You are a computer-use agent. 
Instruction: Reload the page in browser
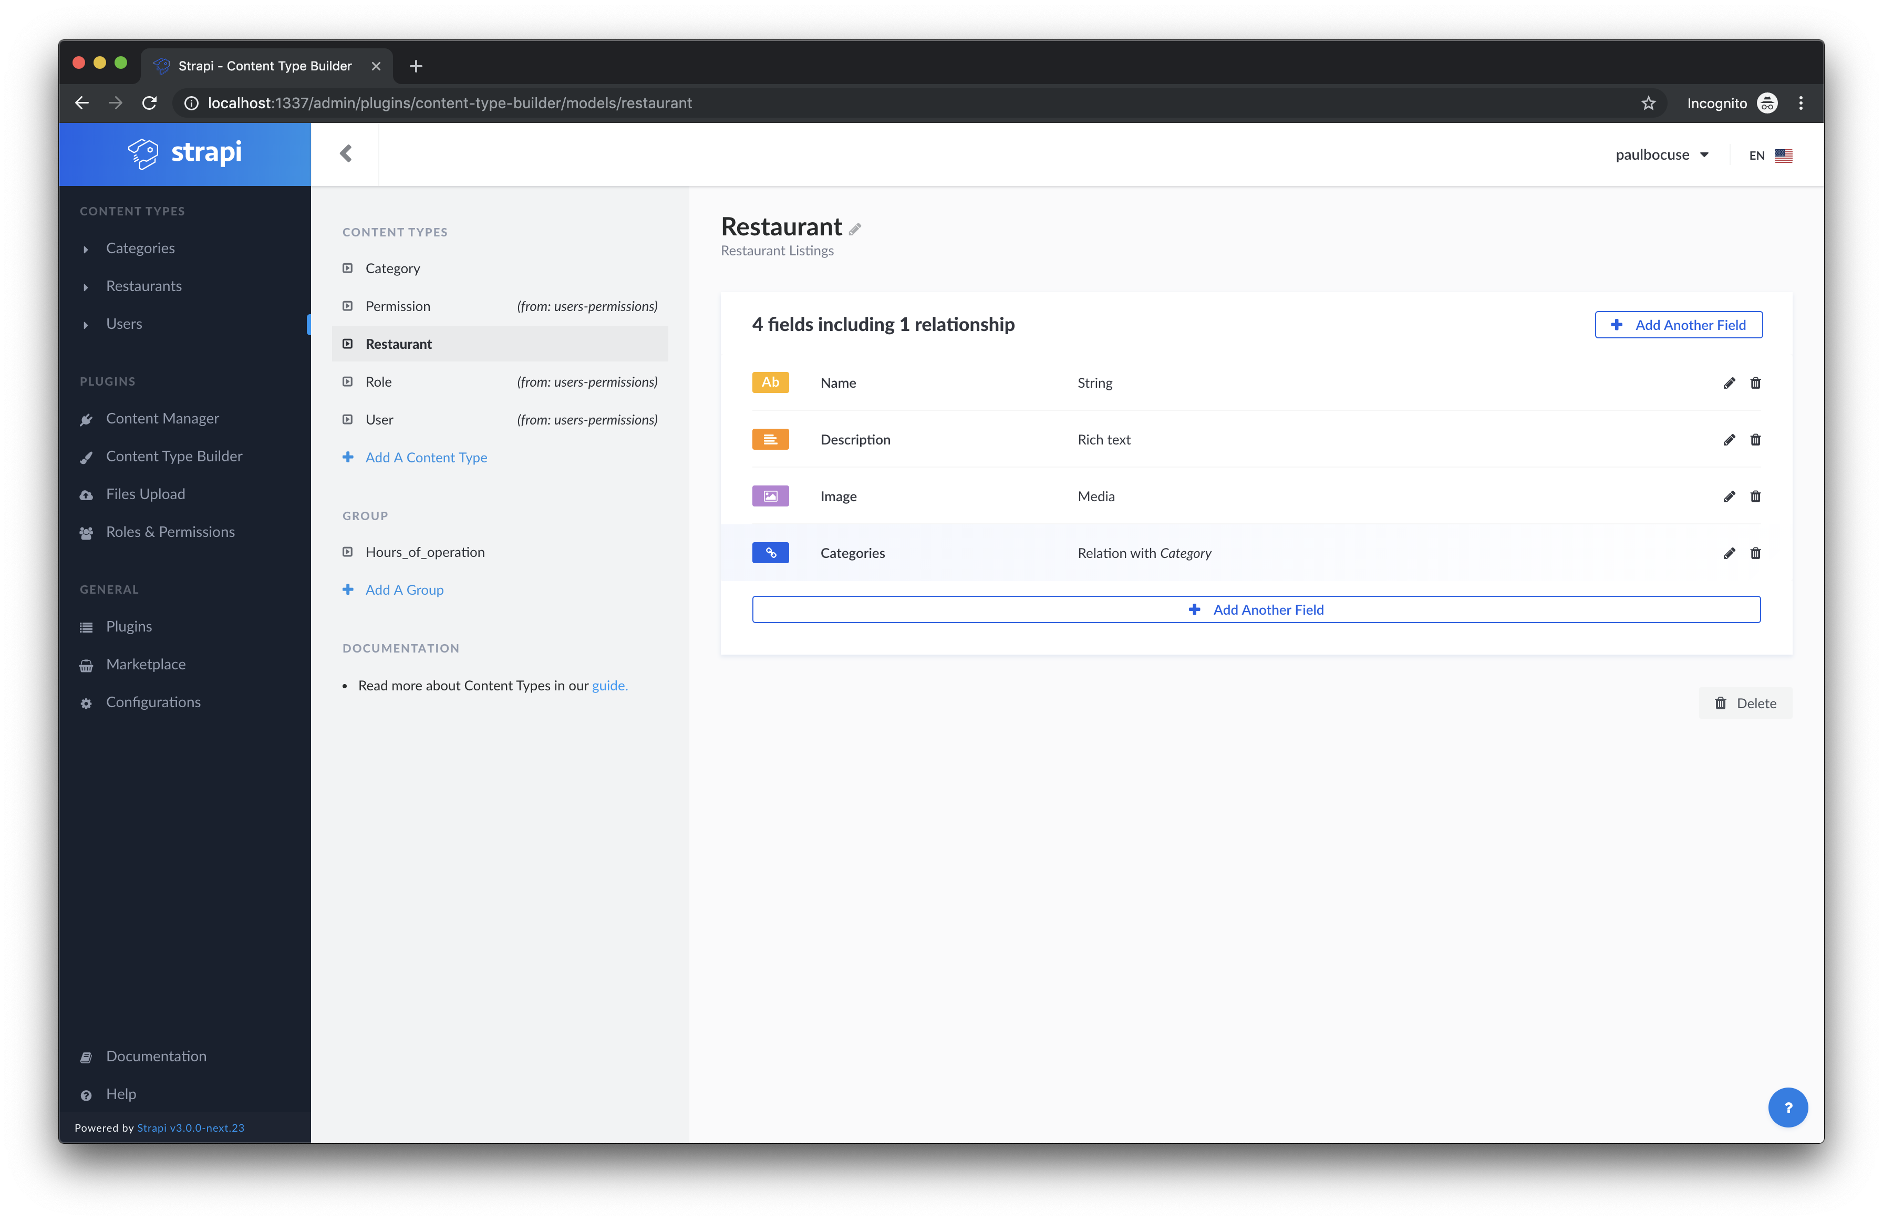click(150, 104)
